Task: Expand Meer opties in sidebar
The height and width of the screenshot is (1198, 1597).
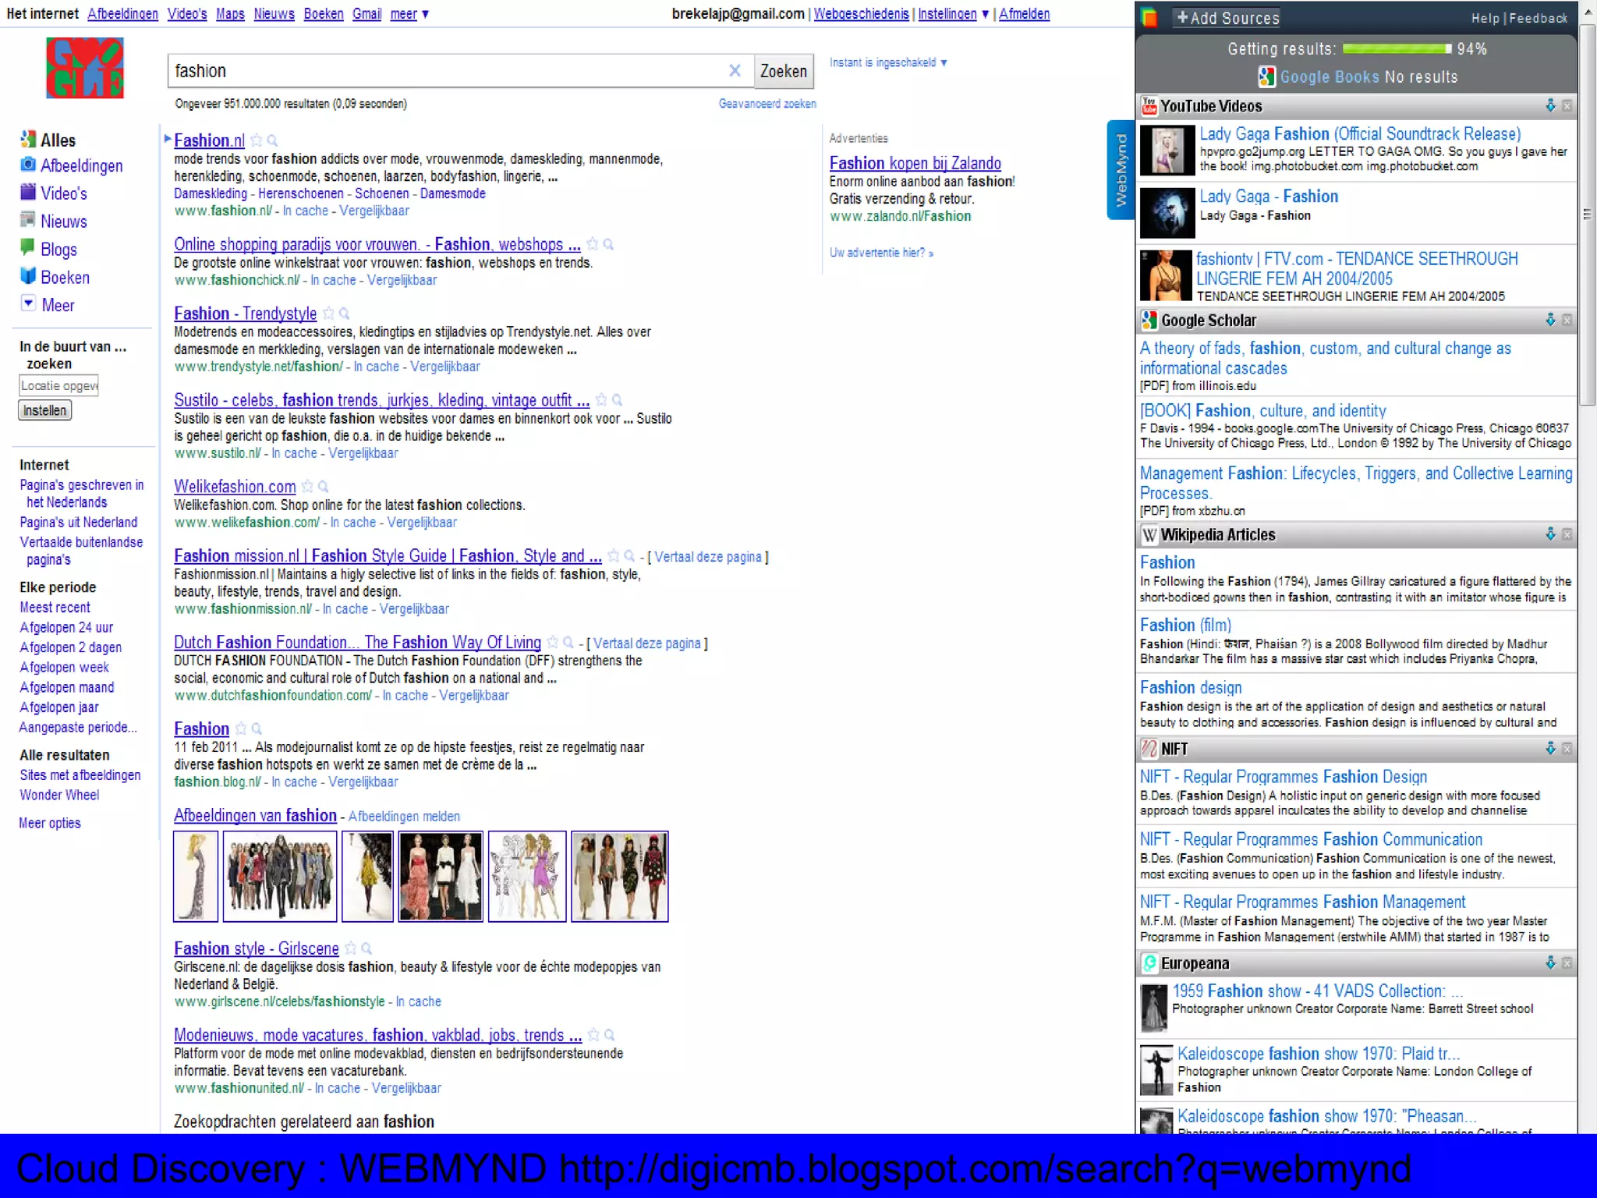Action: [x=50, y=823]
